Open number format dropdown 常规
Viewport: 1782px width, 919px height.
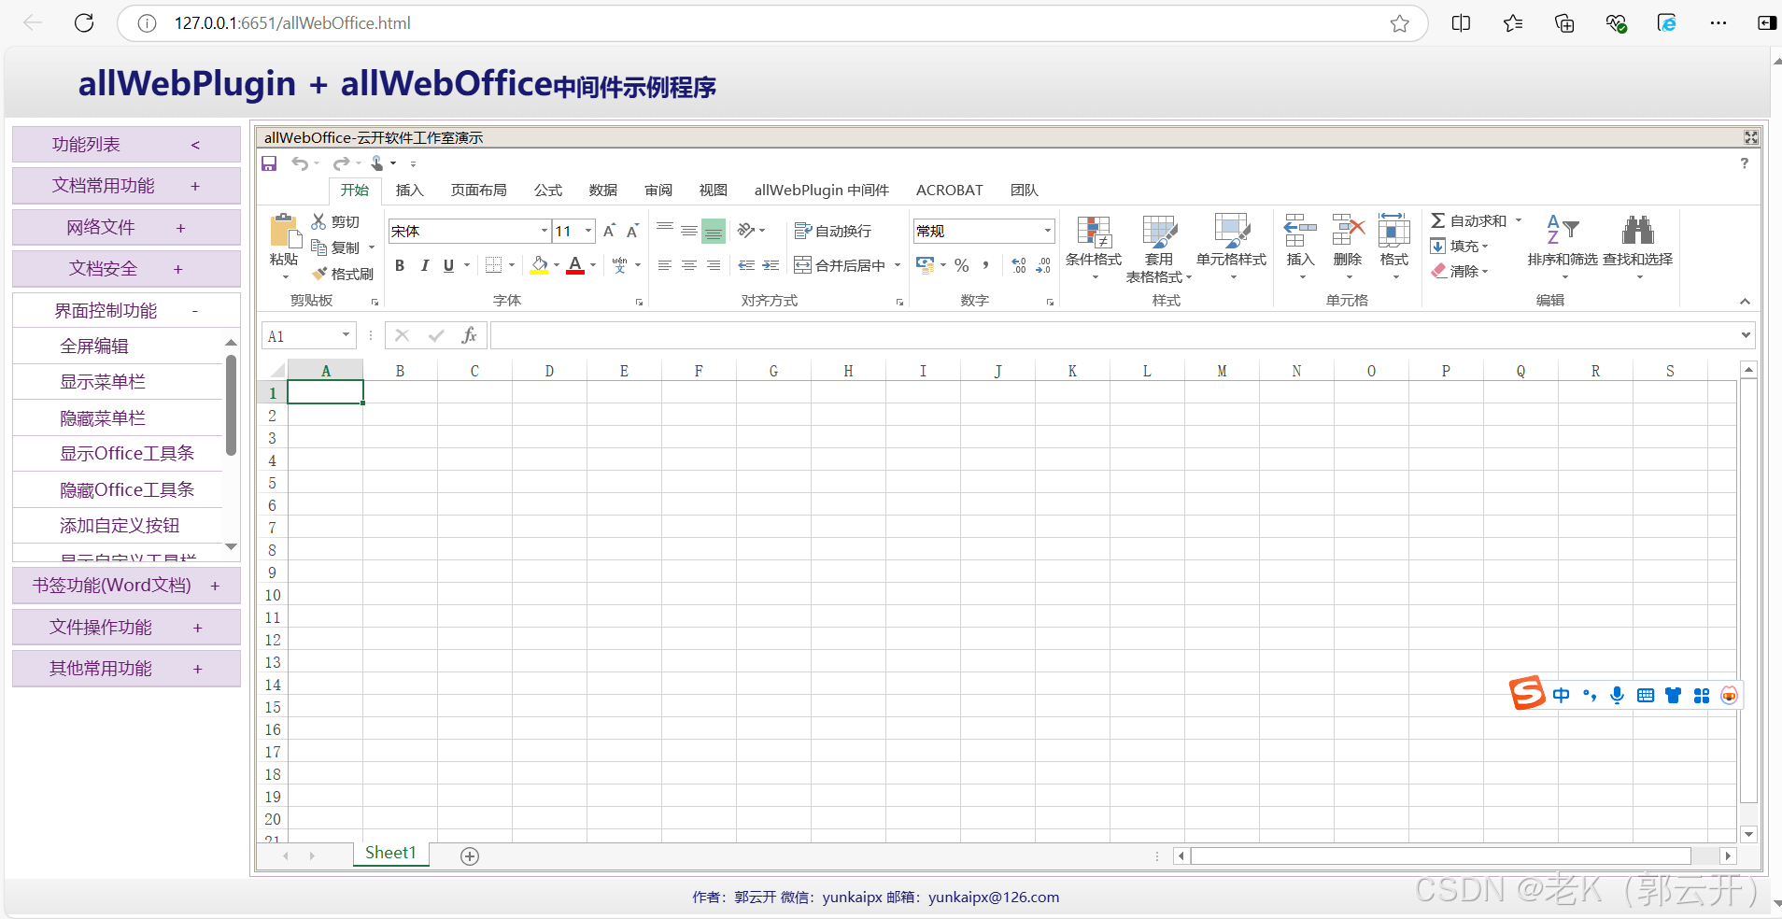pyautogui.click(x=1048, y=231)
